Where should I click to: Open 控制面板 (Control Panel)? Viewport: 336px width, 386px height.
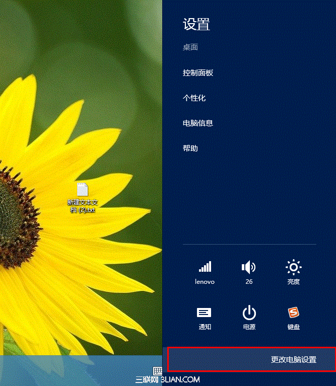click(x=198, y=73)
